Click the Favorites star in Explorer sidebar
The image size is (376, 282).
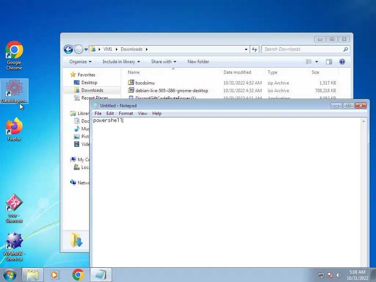click(73, 75)
